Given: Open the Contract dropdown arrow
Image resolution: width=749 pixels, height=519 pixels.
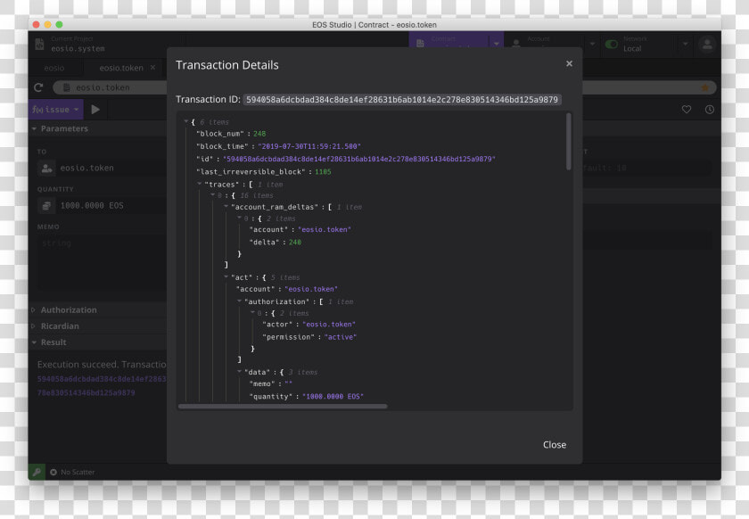Looking at the screenshot, I should point(497,44).
